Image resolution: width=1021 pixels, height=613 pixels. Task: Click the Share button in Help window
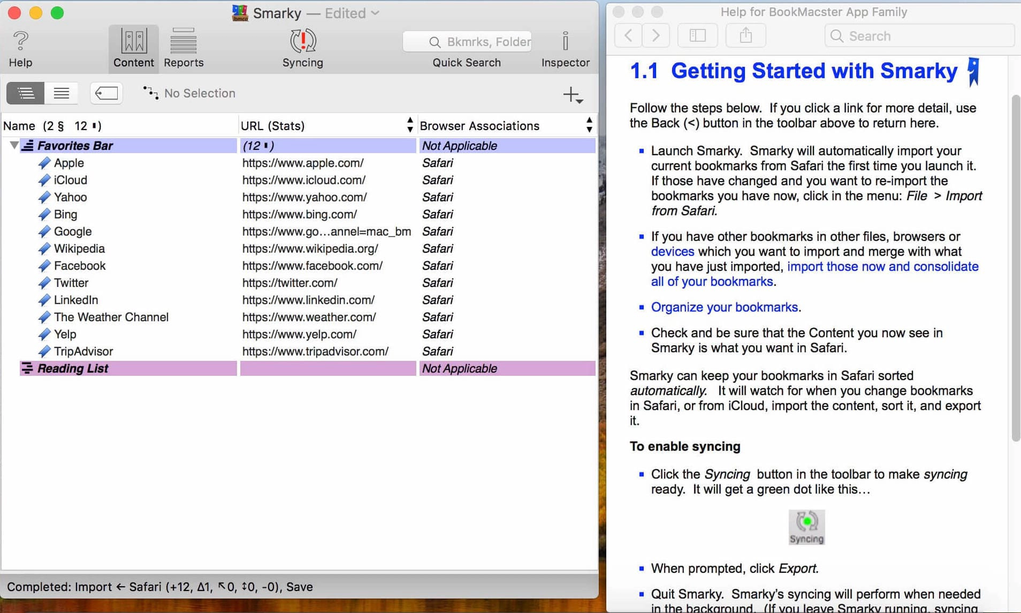[745, 36]
